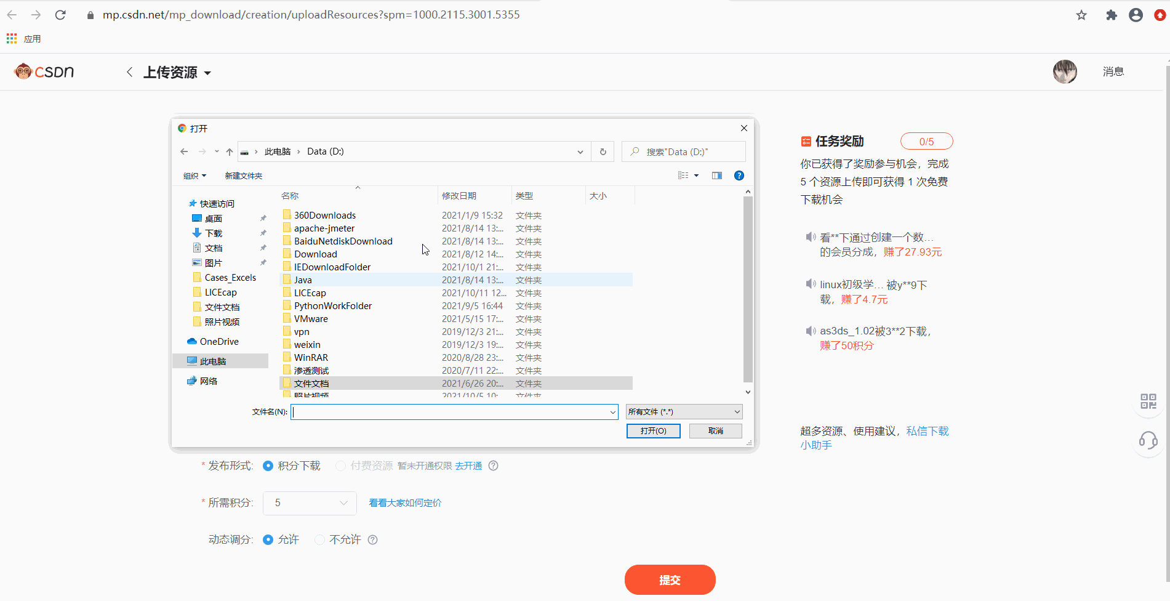
Task: Expand address bar path history dropdown
Action: (580, 152)
